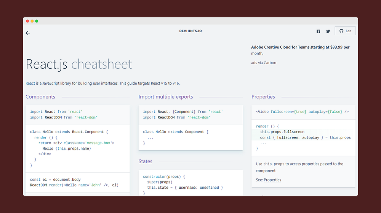This screenshot has width=381, height=213.
Task: Follow the React link in the intro sentence
Action: [30, 83]
